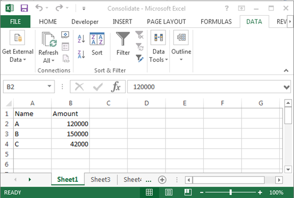The height and width of the screenshot is (198, 294).
Task: Undo the last action
Action: [x=39, y=8]
